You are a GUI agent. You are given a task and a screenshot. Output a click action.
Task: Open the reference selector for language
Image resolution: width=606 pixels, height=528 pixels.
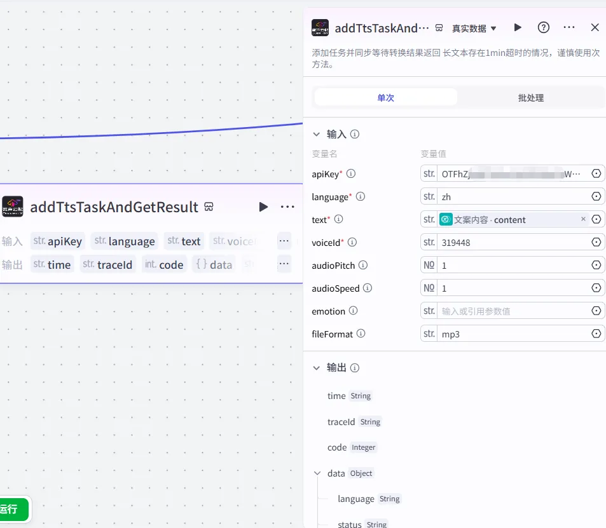pyautogui.click(x=596, y=196)
